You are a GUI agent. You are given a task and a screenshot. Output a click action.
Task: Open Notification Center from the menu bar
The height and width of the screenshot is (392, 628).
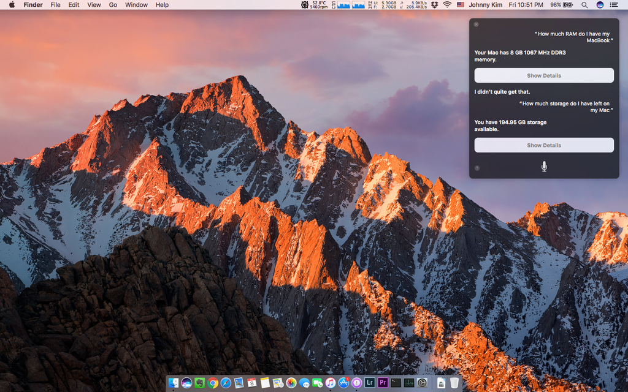point(613,5)
